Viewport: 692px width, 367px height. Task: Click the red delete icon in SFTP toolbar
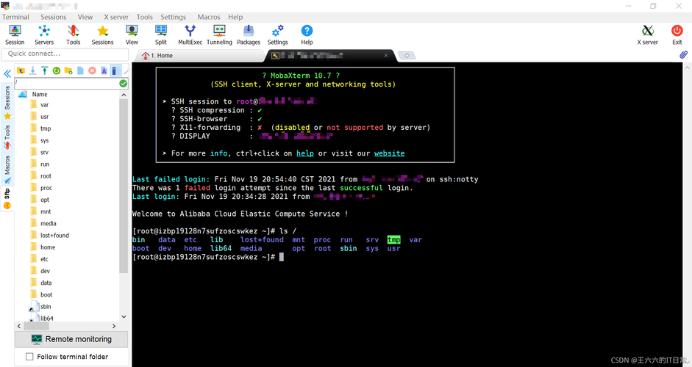point(92,70)
